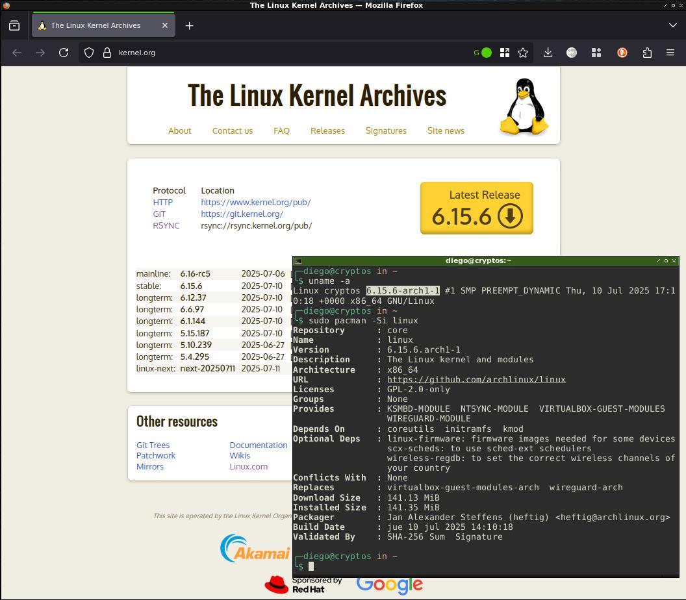Open the Git Trees resource link
The height and width of the screenshot is (600, 686).
point(153,445)
